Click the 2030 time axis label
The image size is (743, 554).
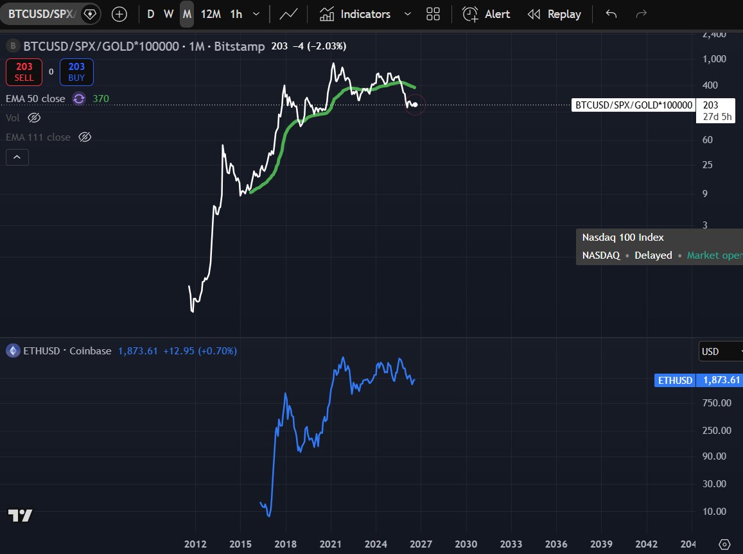[466, 544]
